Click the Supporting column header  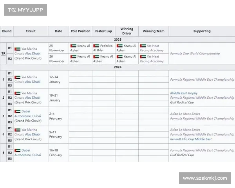pos(202,31)
